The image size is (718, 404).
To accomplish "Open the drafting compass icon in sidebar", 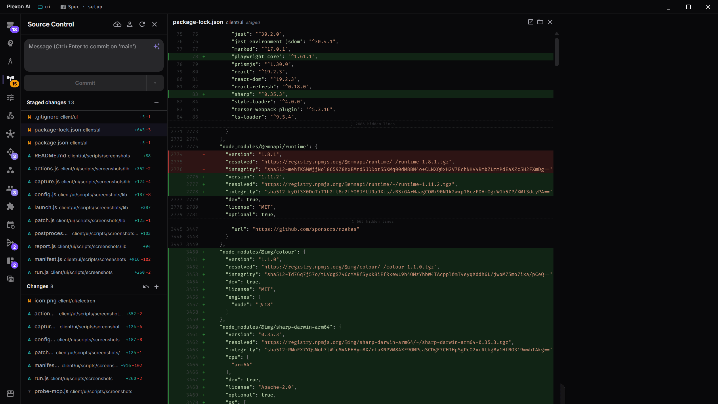I will coord(10,61).
